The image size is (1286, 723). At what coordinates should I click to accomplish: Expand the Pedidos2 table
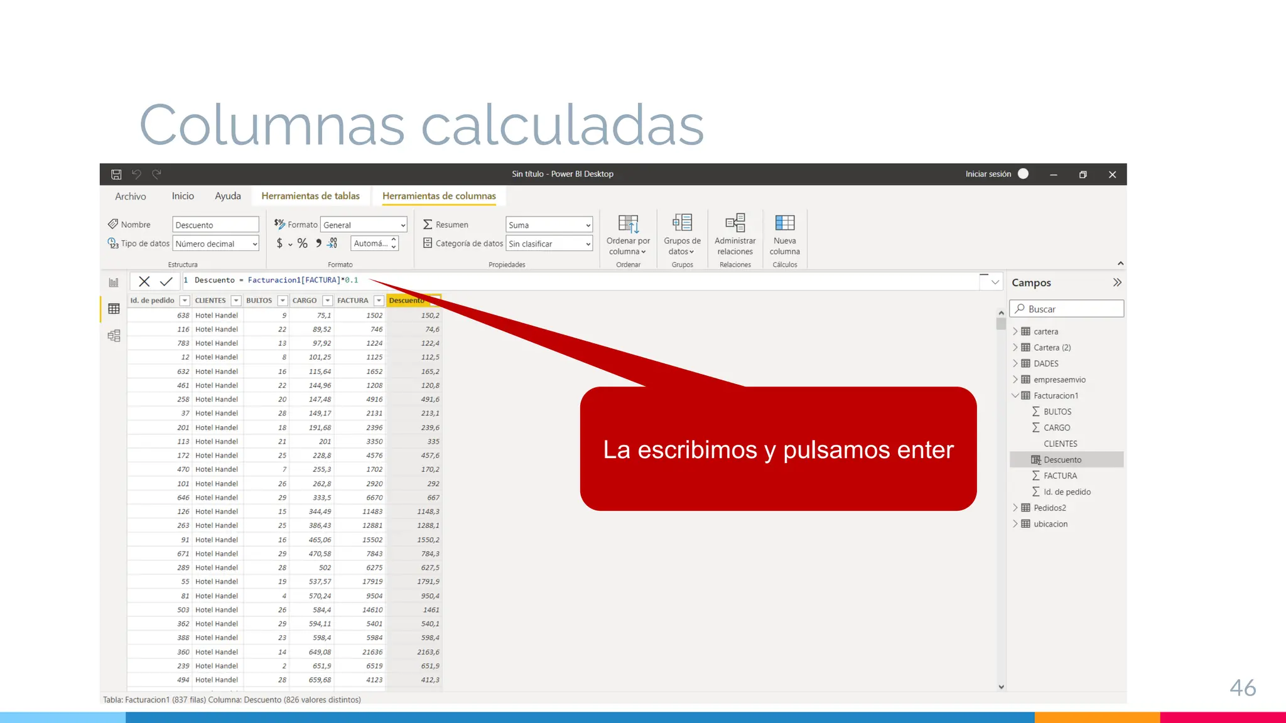[1015, 508]
